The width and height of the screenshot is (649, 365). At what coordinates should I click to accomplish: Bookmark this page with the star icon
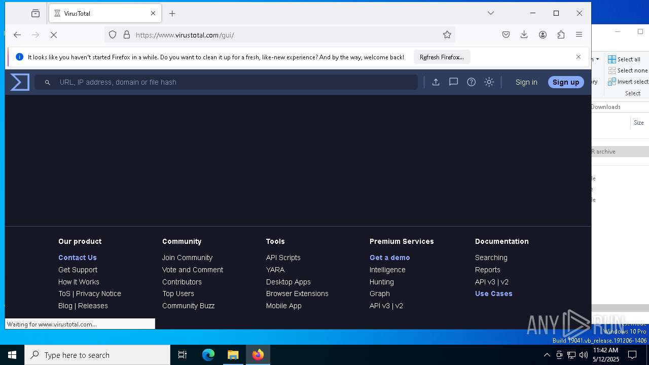447,35
